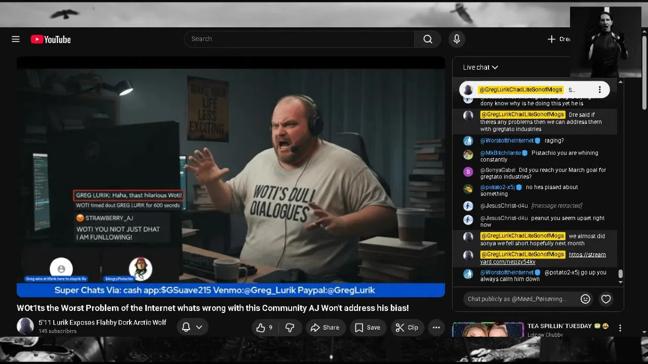
Task: Focus the YouTube search field
Action: pos(299,39)
